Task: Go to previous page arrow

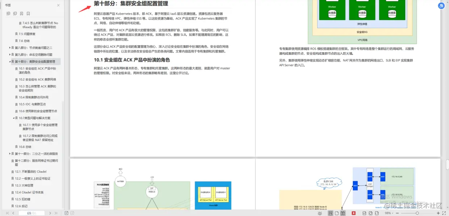Action: tap(13, 213)
